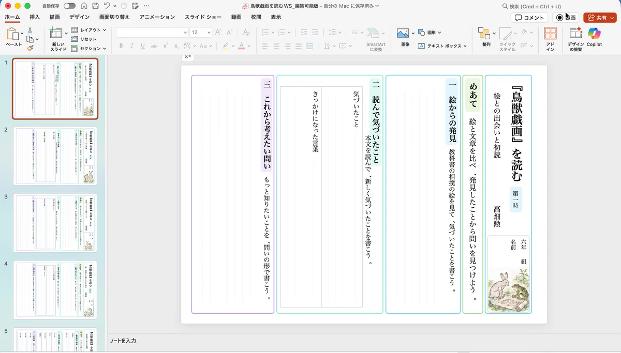
Task: Click the Superscript x² icon
Action: pyautogui.click(x=166, y=45)
